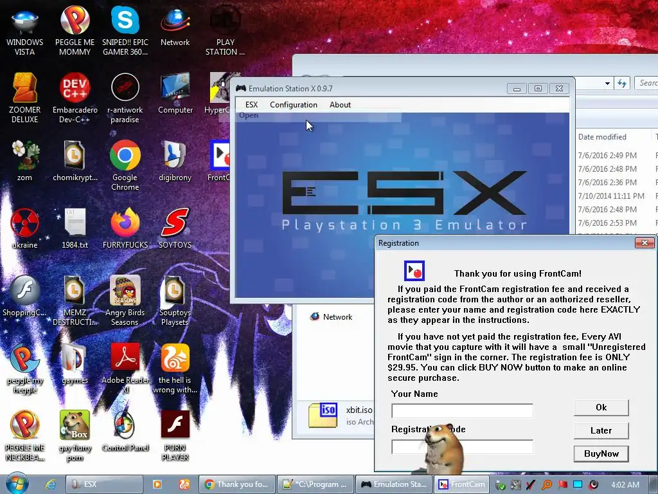The height and width of the screenshot is (494, 658).
Task: Launch Google Chrome from desktop
Action: (125, 166)
